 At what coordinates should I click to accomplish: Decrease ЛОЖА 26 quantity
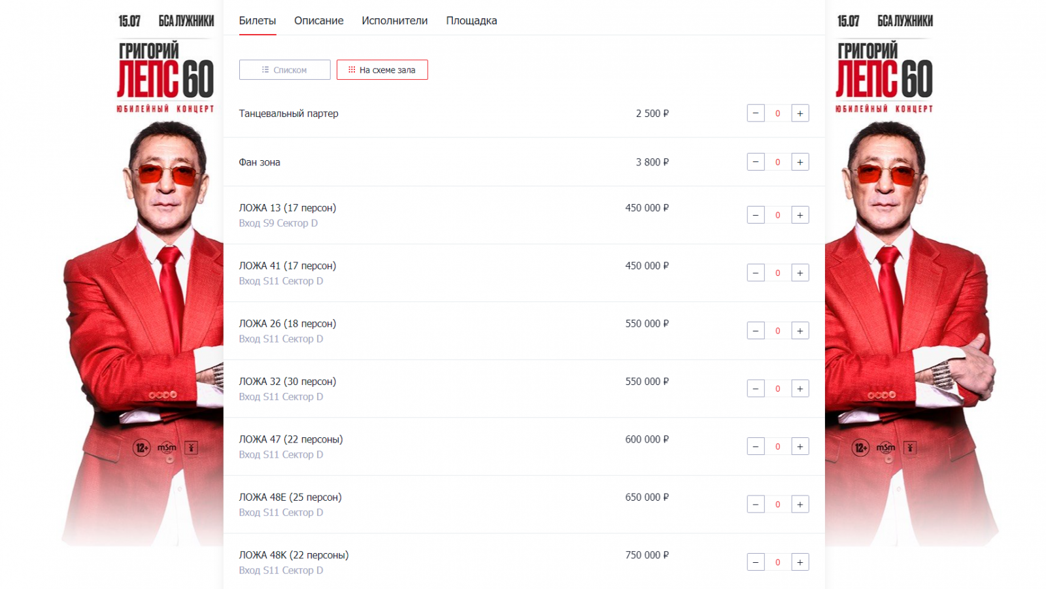pos(756,331)
